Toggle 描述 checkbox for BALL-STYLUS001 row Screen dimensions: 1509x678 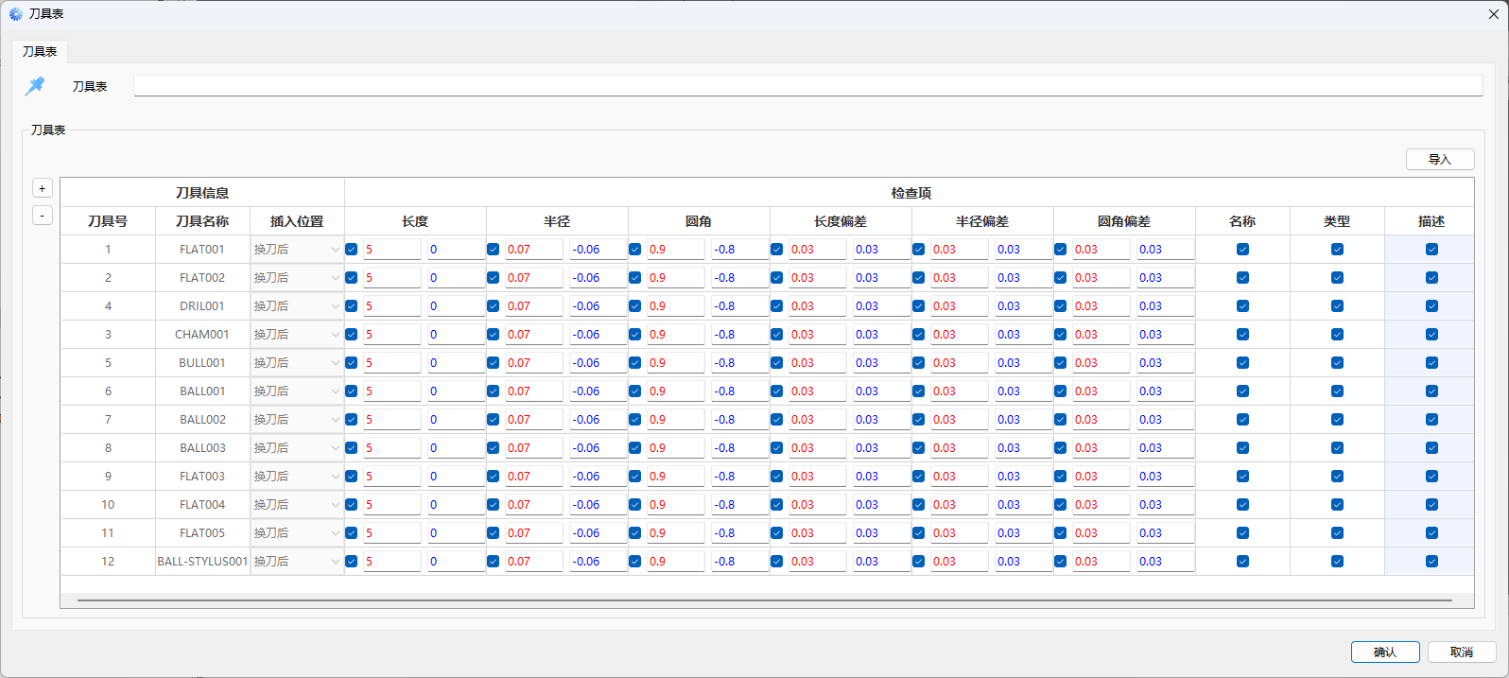point(1431,562)
